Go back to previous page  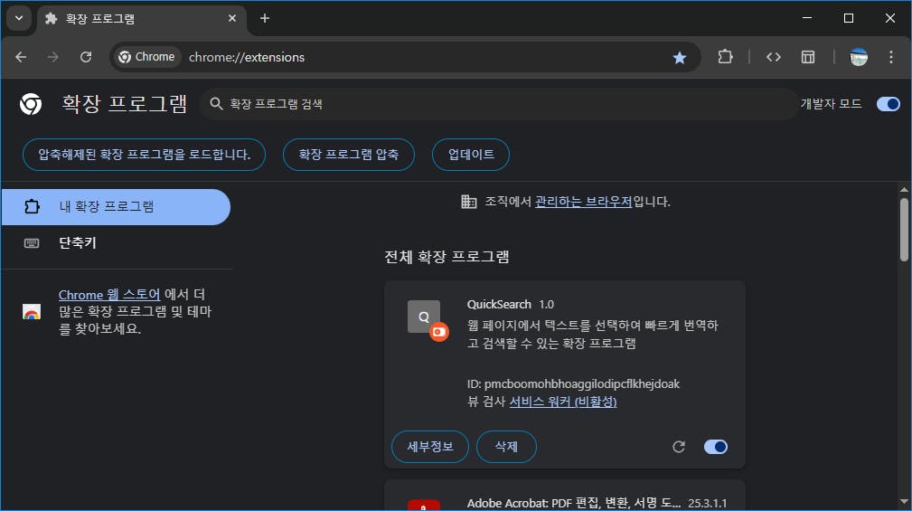tap(21, 57)
